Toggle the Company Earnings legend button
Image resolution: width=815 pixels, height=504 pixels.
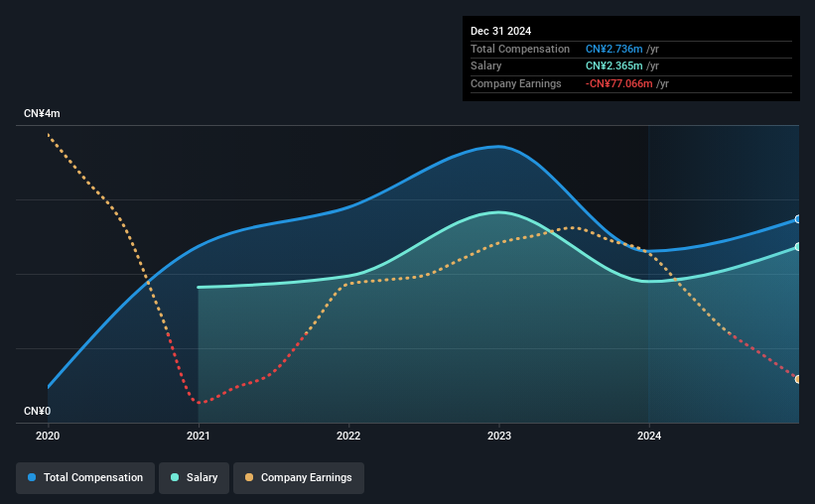[x=299, y=478]
